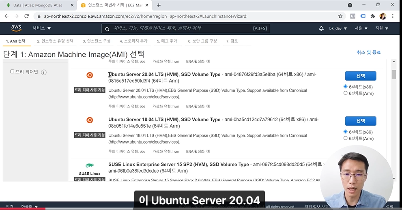Go to step 4. 스토리지 추가
The height and width of the screenshot is (210, 402).
point(133,41)
